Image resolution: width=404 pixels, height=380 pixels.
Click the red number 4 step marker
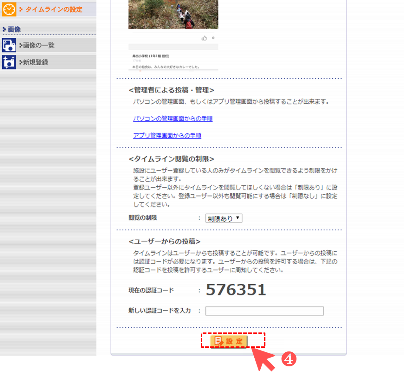[288, 359]
